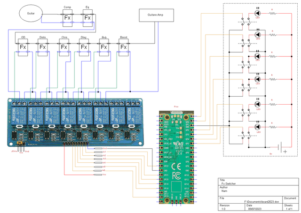Click the 'Disto' label above the Fx block
The height and width of the screenshot is (213, 301).
click(x=43, y=37)
